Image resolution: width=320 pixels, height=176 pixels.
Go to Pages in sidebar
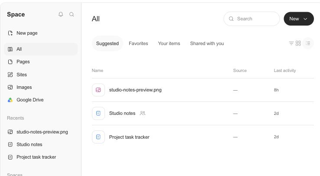[41, 62]
